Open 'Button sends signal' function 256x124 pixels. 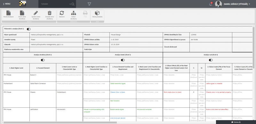(117, 109)
